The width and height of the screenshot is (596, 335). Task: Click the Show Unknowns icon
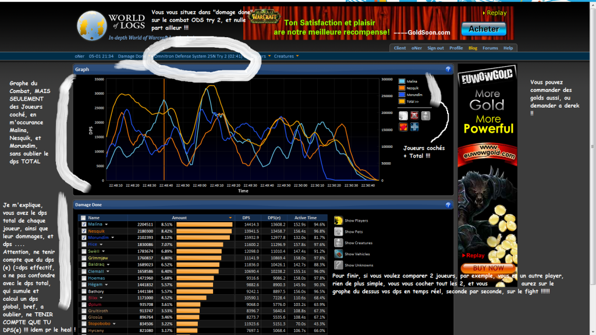coord(338,265)
